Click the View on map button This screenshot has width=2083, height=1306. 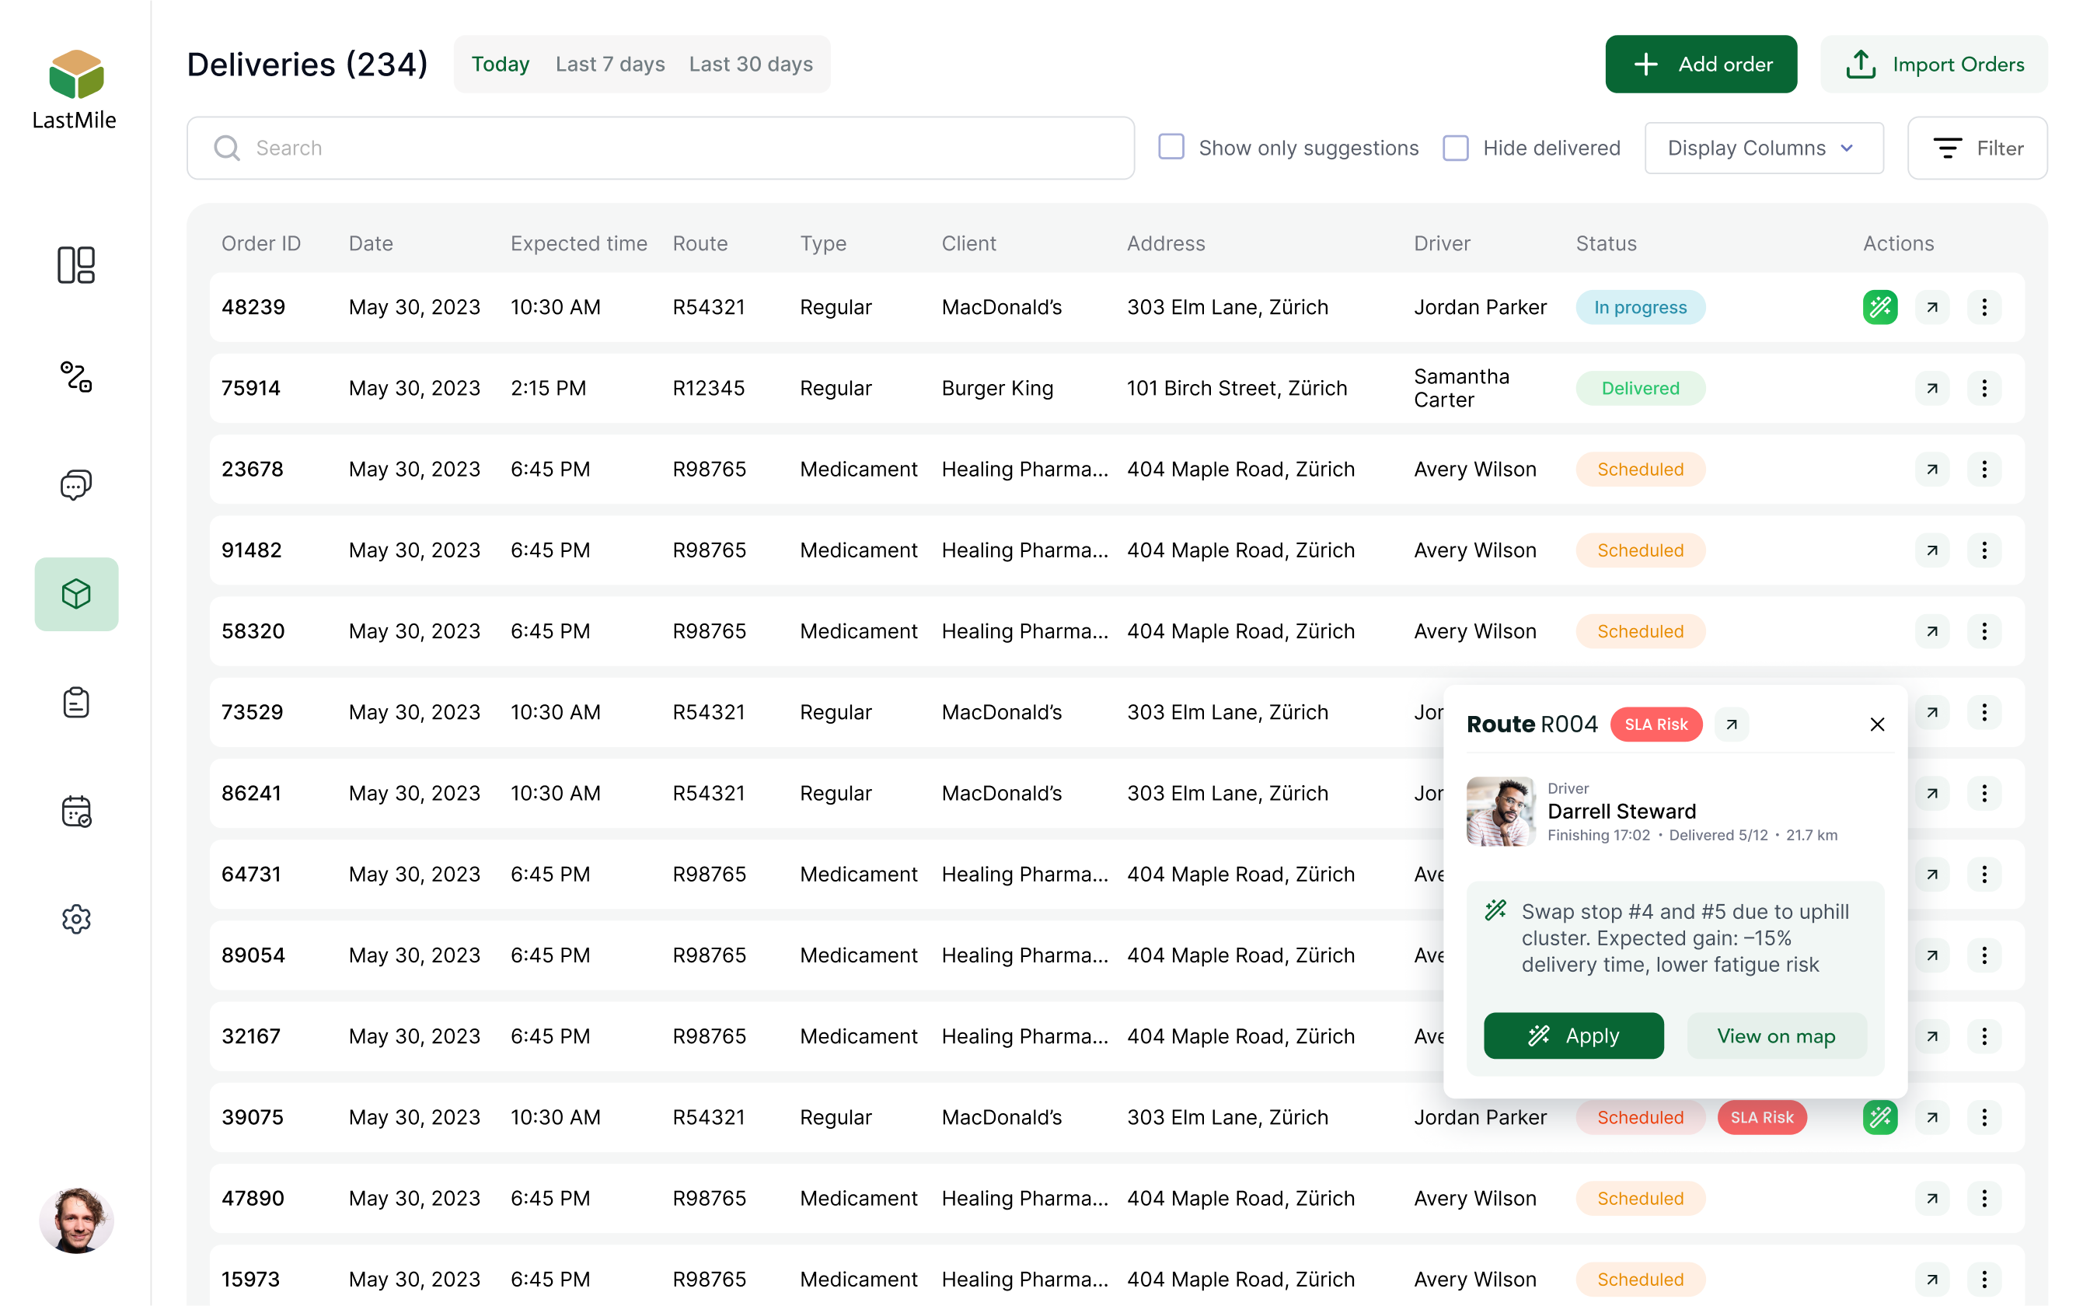tap(1775, 1035)
